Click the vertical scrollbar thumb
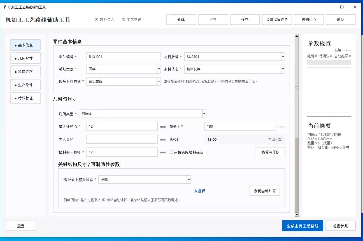 pyautogui.click(x=297, y=87)
